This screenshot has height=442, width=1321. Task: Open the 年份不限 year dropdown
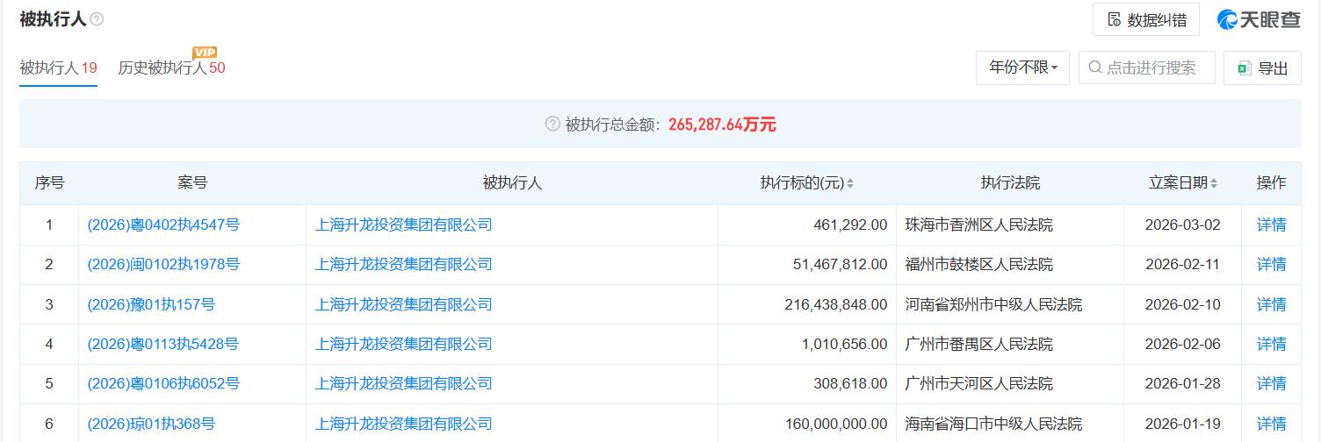(x=1022, y=68)
